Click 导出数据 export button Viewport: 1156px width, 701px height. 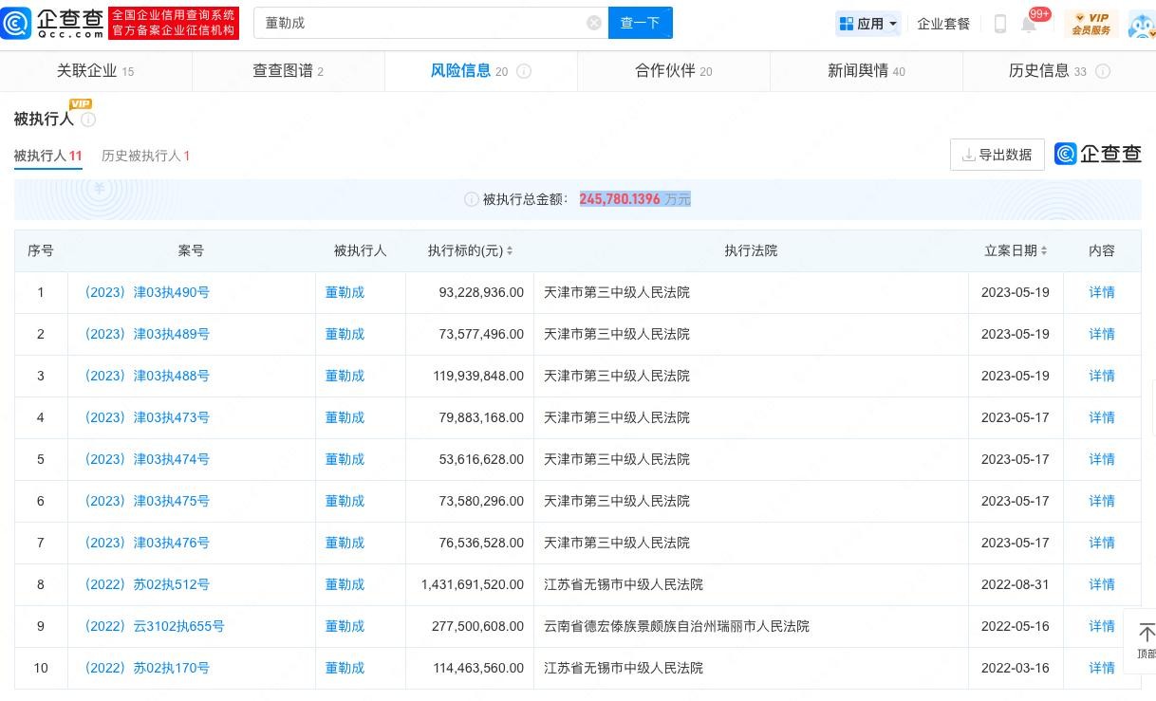tap(997, 155)
